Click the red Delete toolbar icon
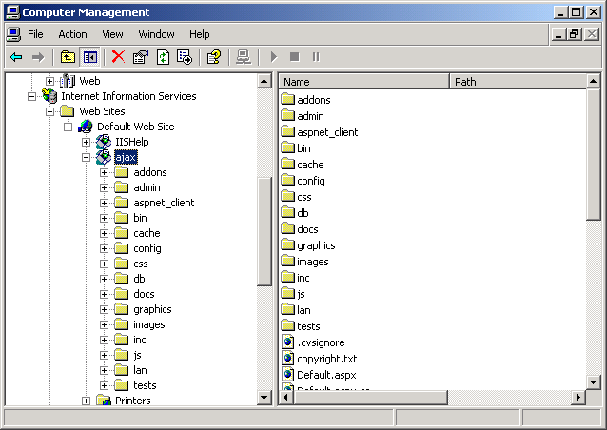The width and height of the screenshot is (607, 430). pyautogui.click(x=118, y=57)
